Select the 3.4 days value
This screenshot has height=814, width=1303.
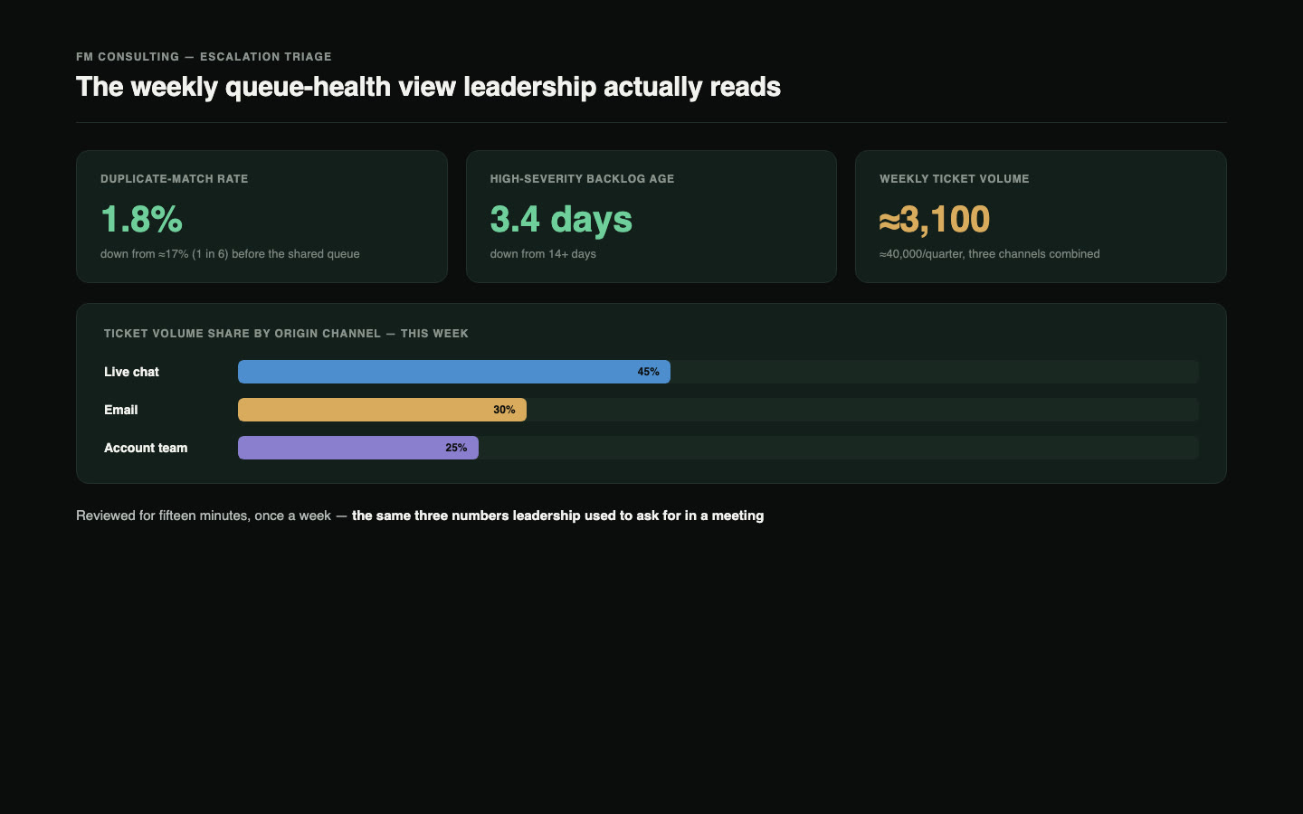point(561,219)
